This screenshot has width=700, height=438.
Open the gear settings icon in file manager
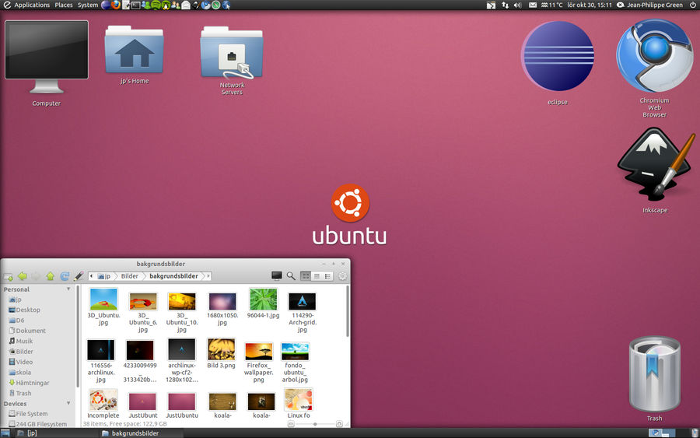coord(342,276)
